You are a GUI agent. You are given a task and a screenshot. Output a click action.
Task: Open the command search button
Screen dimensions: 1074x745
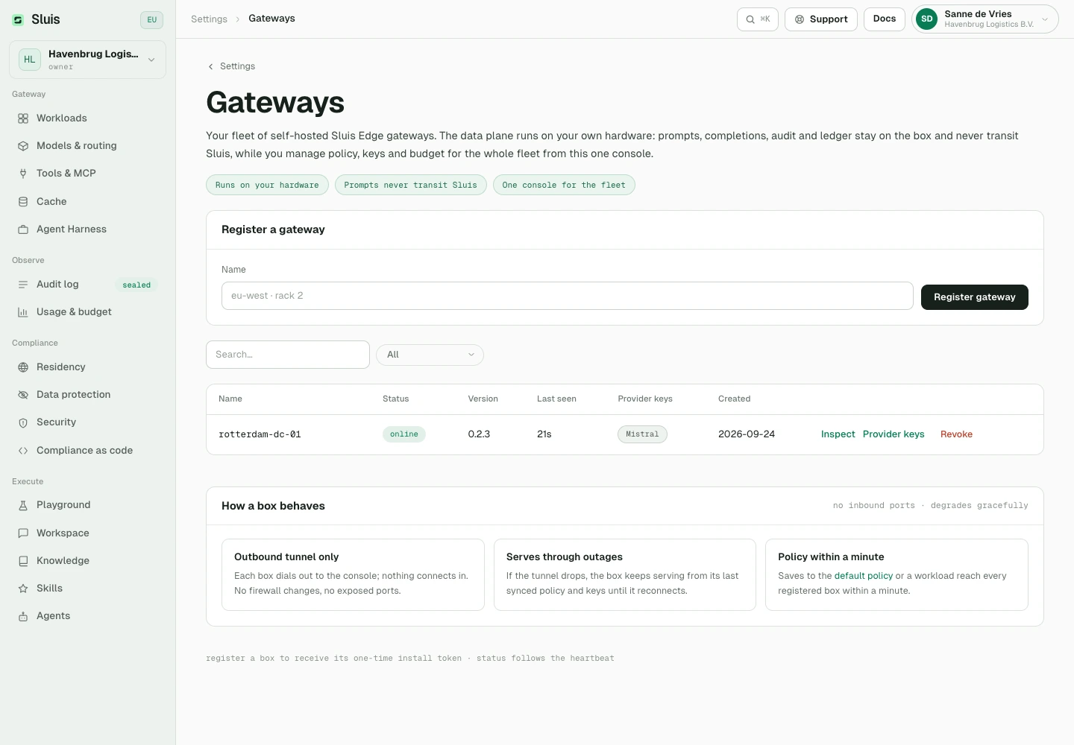coord(758,19)
